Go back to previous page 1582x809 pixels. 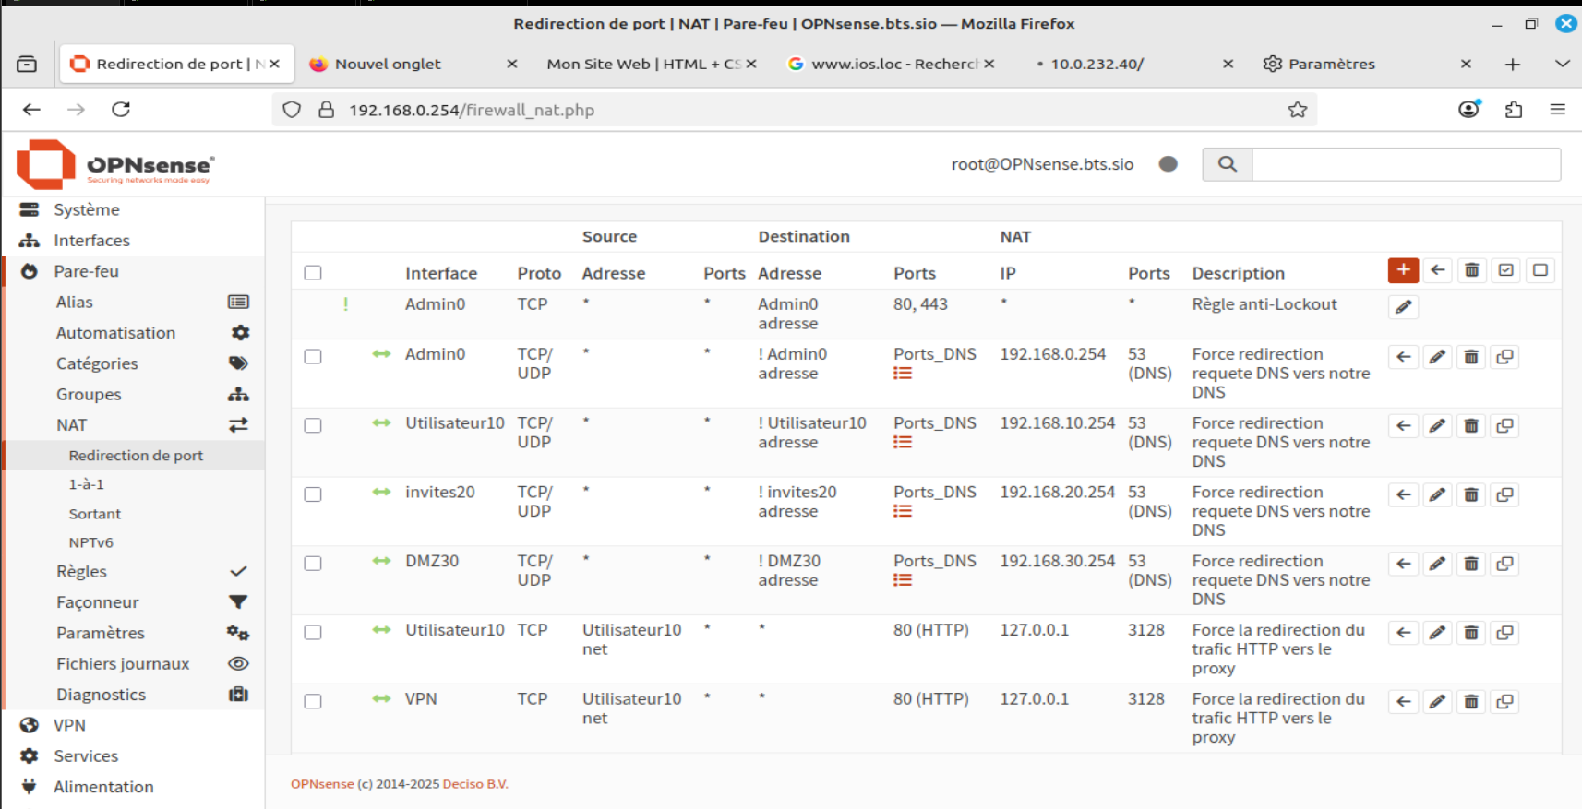(x=31, y=110)
